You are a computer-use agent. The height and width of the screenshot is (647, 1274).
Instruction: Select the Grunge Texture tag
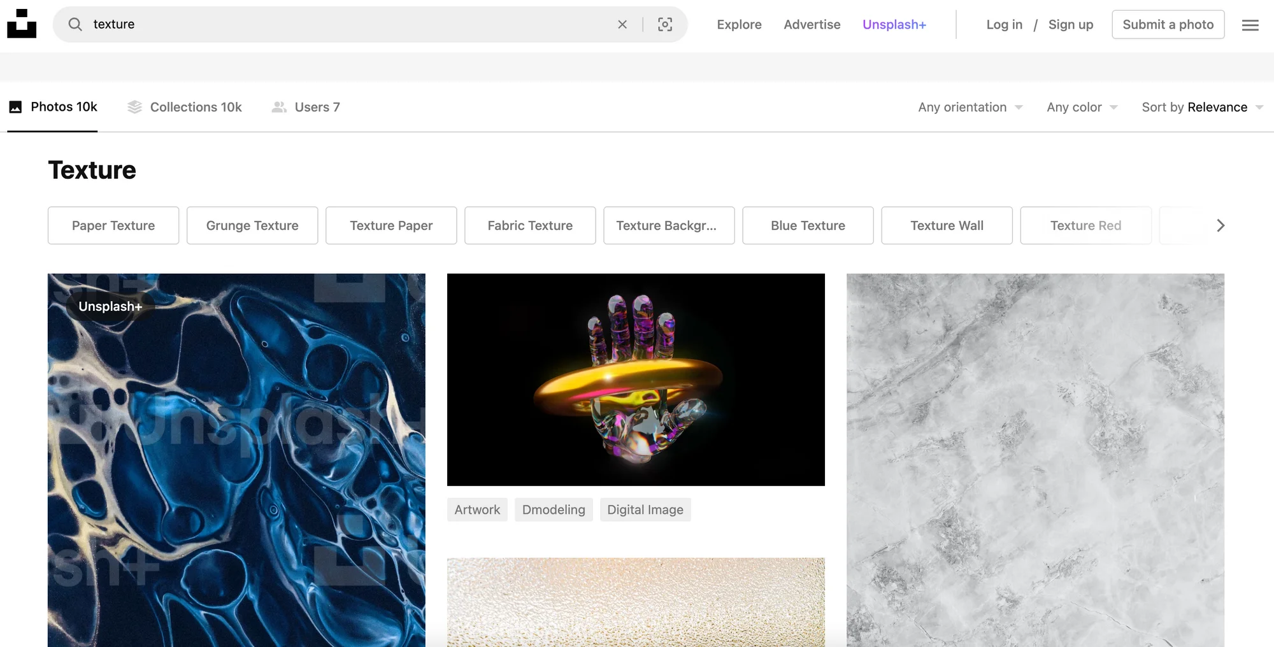tap(252, 225)
